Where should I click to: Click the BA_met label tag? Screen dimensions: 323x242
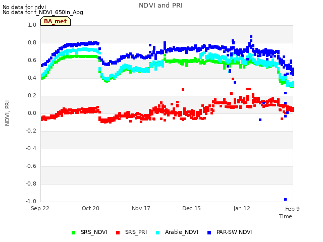(x=56, y=21)
